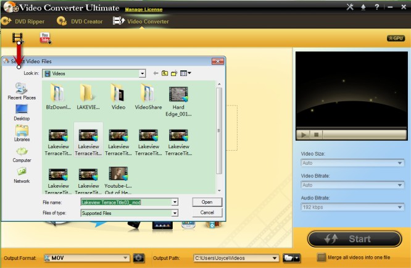Open Network in dialog sidebar
The height and width of the screenshot is (268, 411).
[22, 175]
